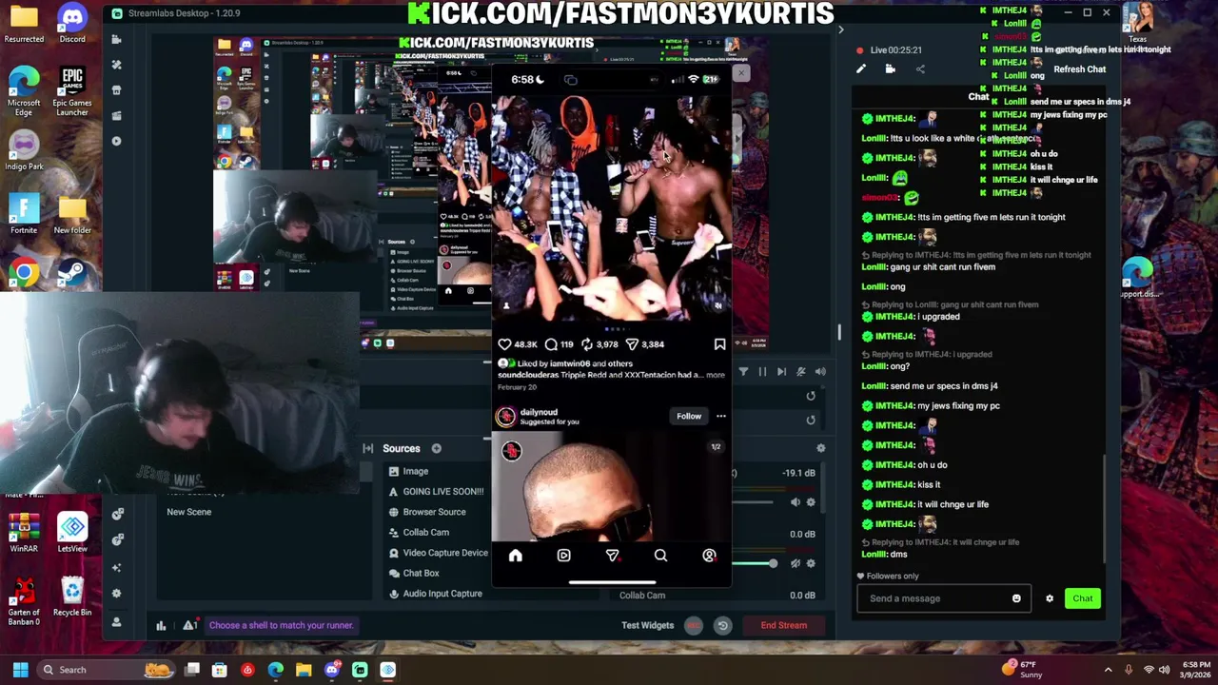Skip forward with the next control above mixer
The image size is (1218, 685).
[x=781, y=372]
